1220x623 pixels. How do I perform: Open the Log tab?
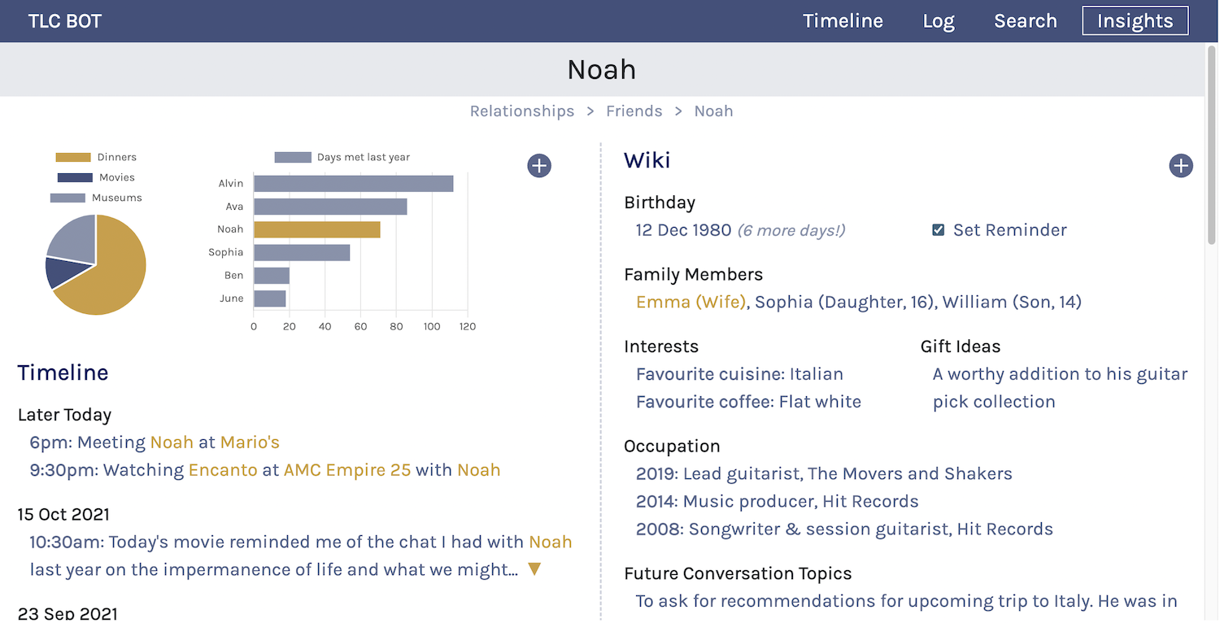[x=939, y=21]
